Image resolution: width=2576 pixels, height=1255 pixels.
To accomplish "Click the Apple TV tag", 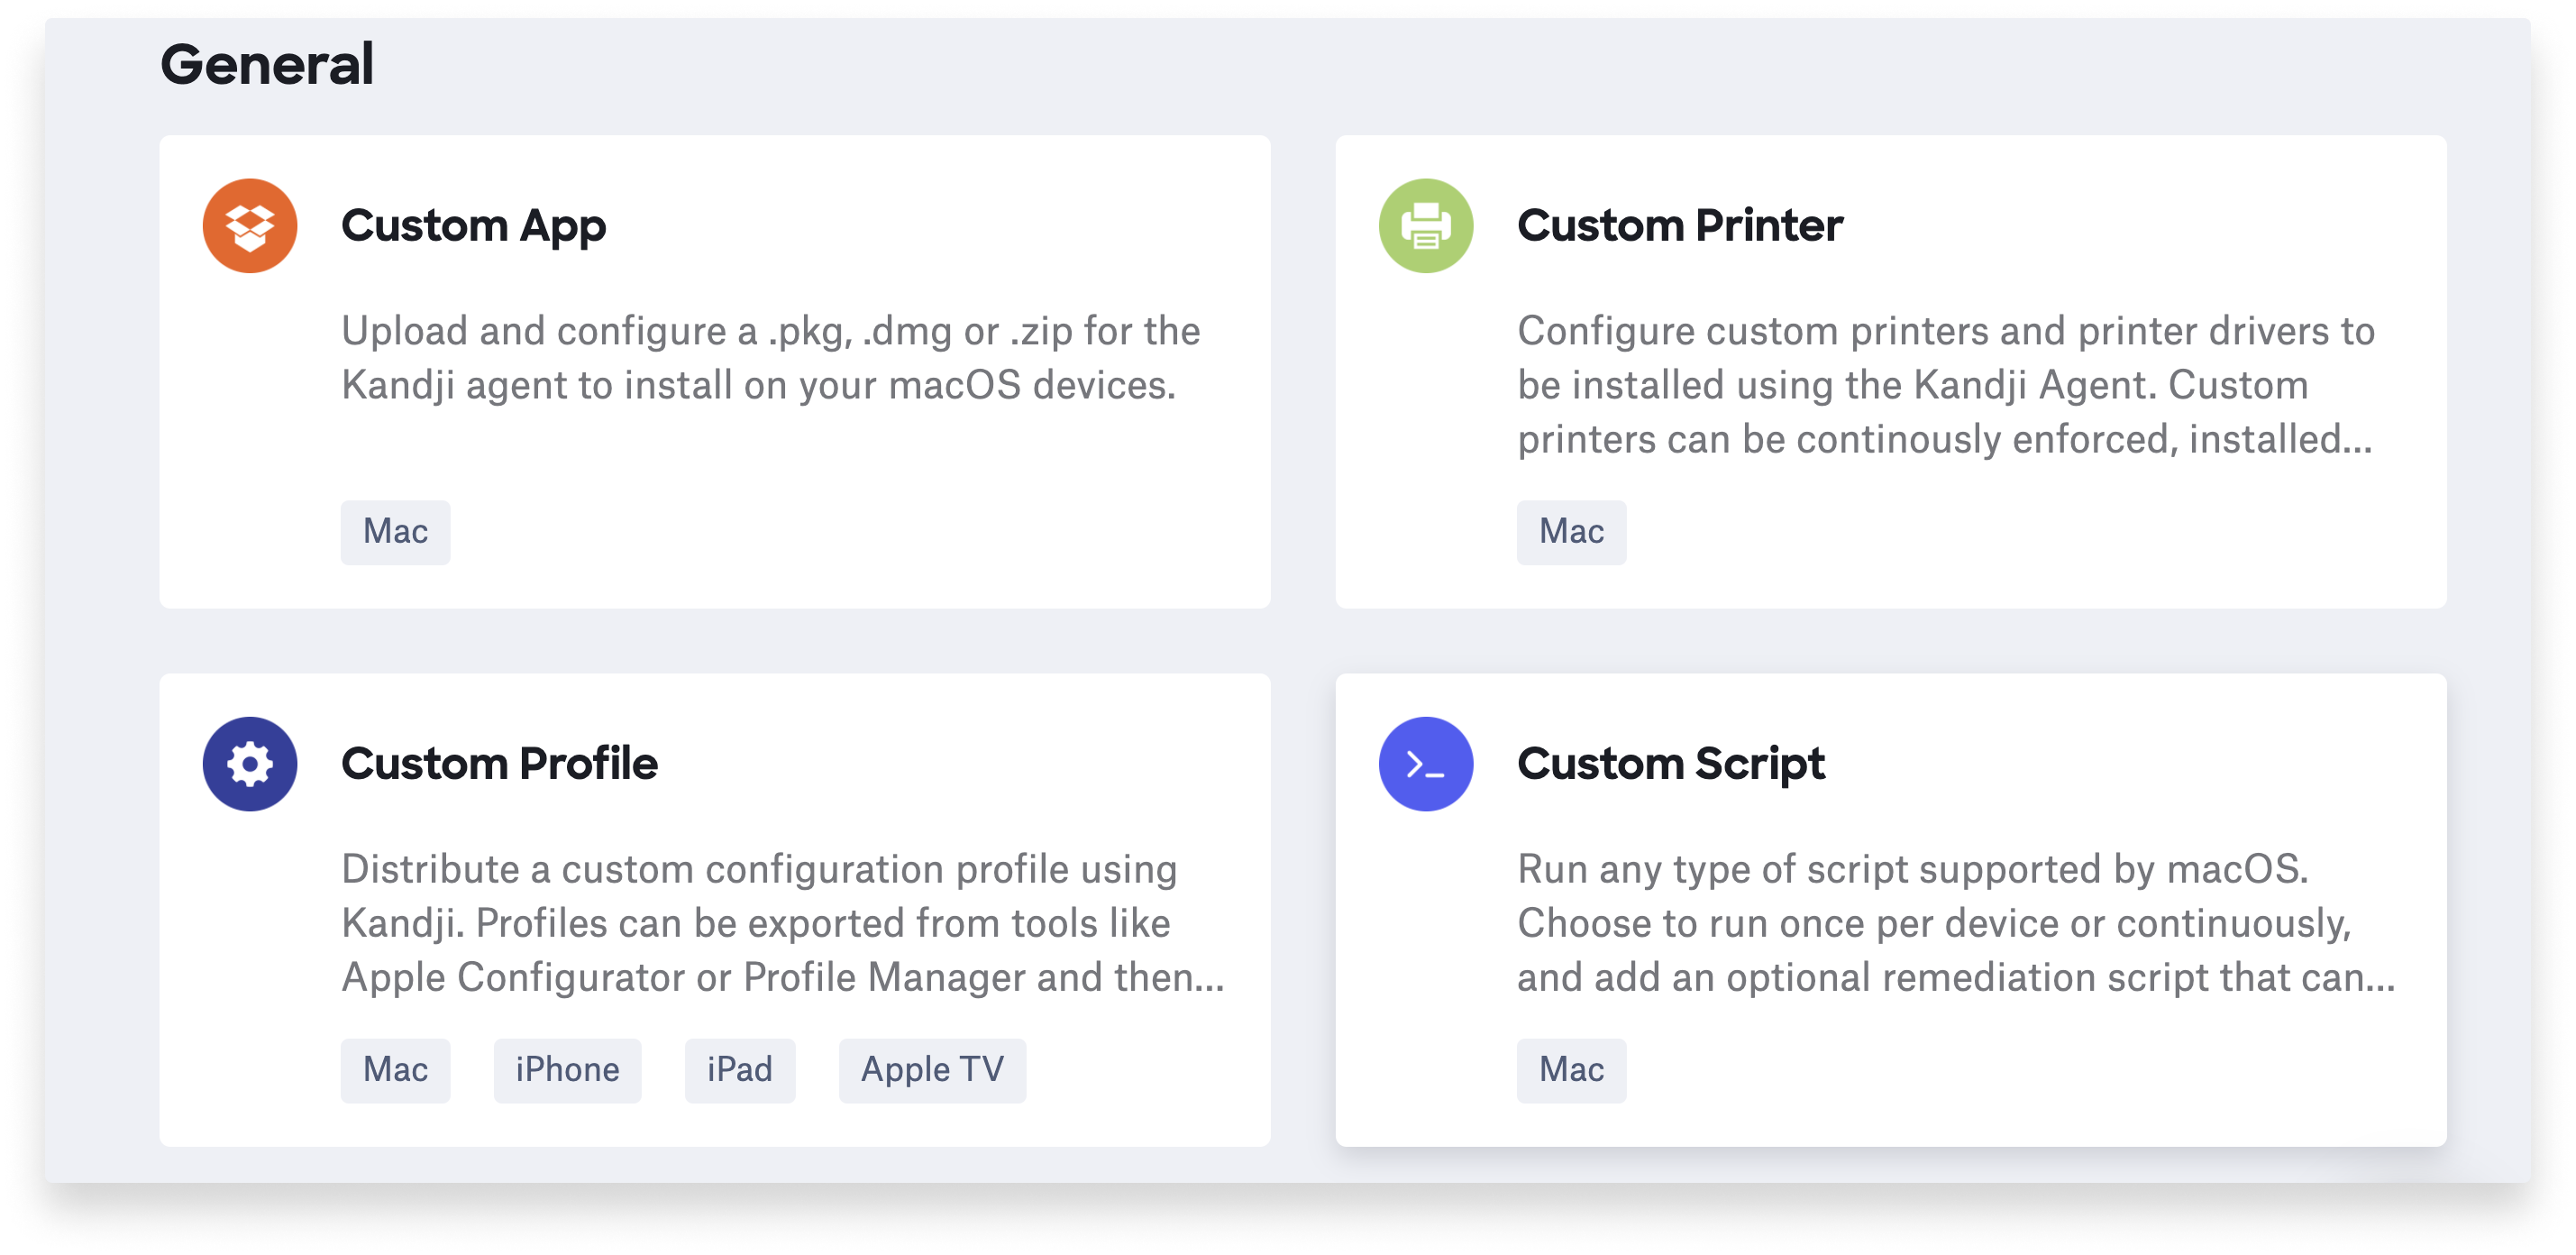I will pyautogui.click(x=932, y=1070).
